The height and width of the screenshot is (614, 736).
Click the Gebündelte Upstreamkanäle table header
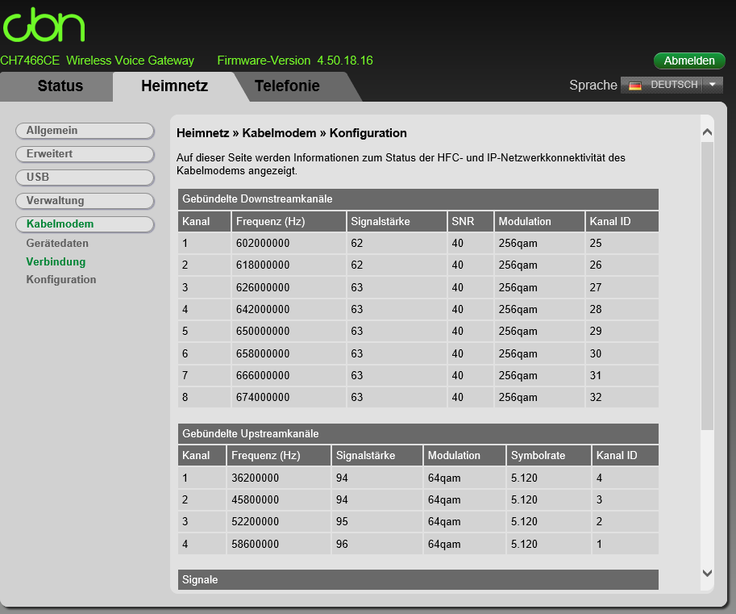(418, 433)
